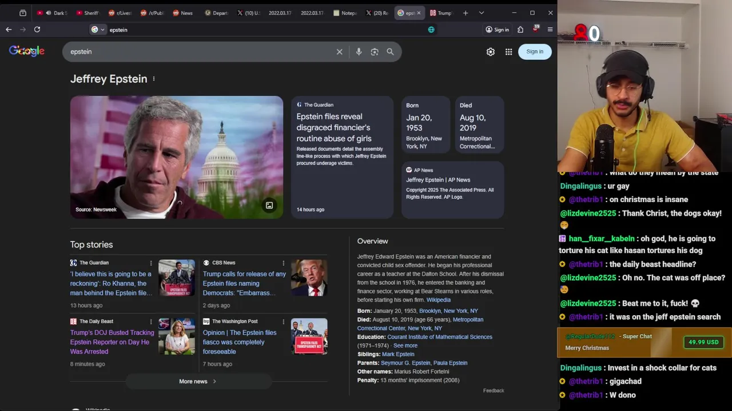
Task: Click the 49.99 USD Super Chat badge
Action: point(703,342)
